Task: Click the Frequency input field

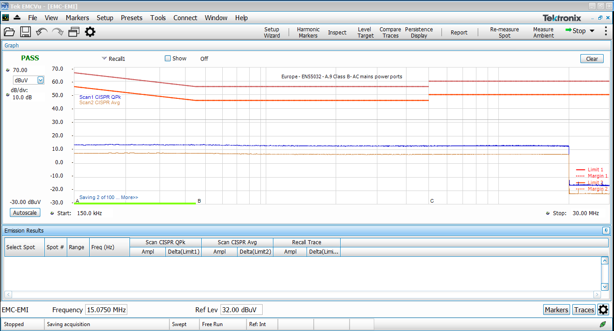Action: [x=106, y=310]
